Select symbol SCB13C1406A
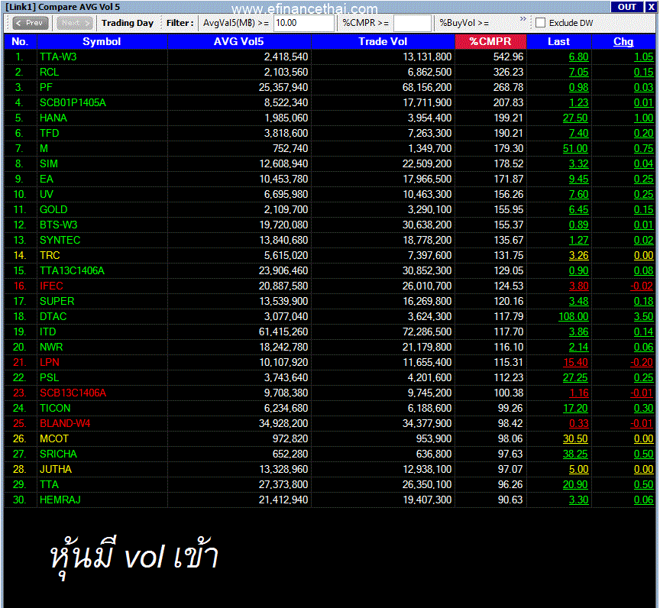 coord(73,393)
